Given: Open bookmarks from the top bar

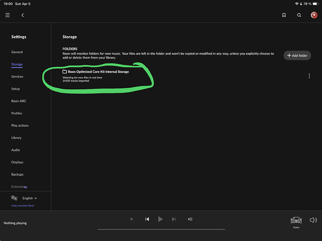Looking at the screenshot, I should (284, 15).
